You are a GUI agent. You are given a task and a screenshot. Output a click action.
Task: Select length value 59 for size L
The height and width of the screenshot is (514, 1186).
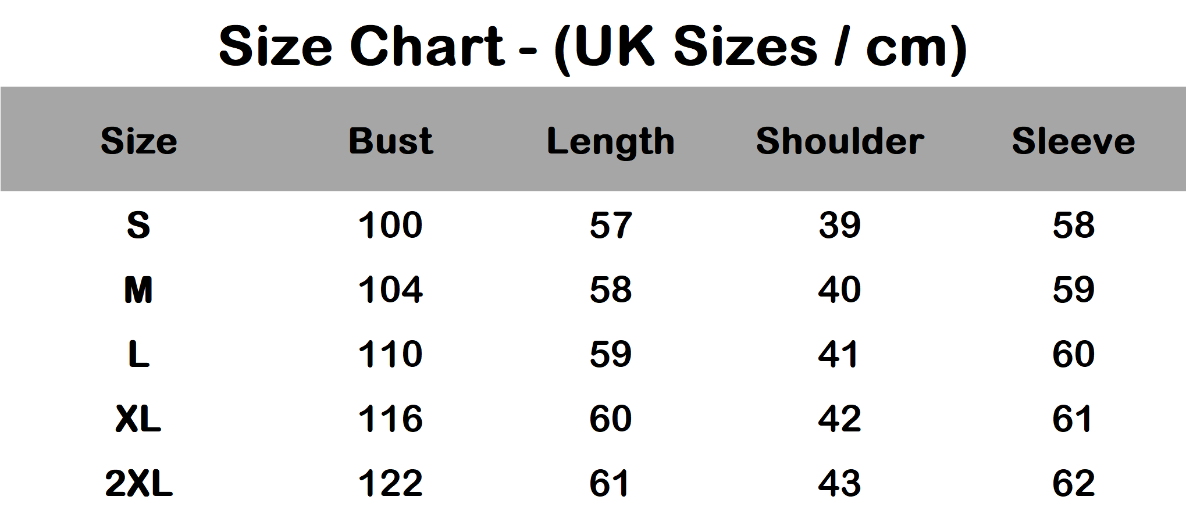tap(610, 354)
